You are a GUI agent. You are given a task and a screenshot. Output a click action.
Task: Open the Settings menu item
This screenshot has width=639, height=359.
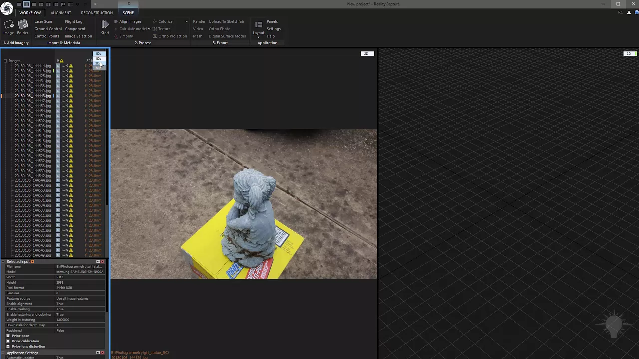[274, 29]
